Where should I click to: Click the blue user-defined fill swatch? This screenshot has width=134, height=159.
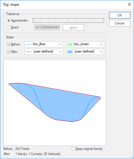point(70,52)
